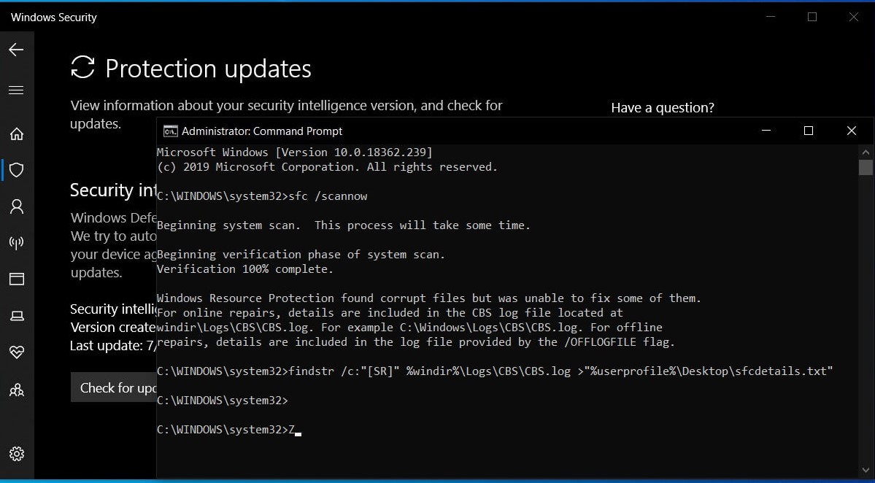Minimize the Command Prompt window
875x483 pixels.
click(766, 131)
